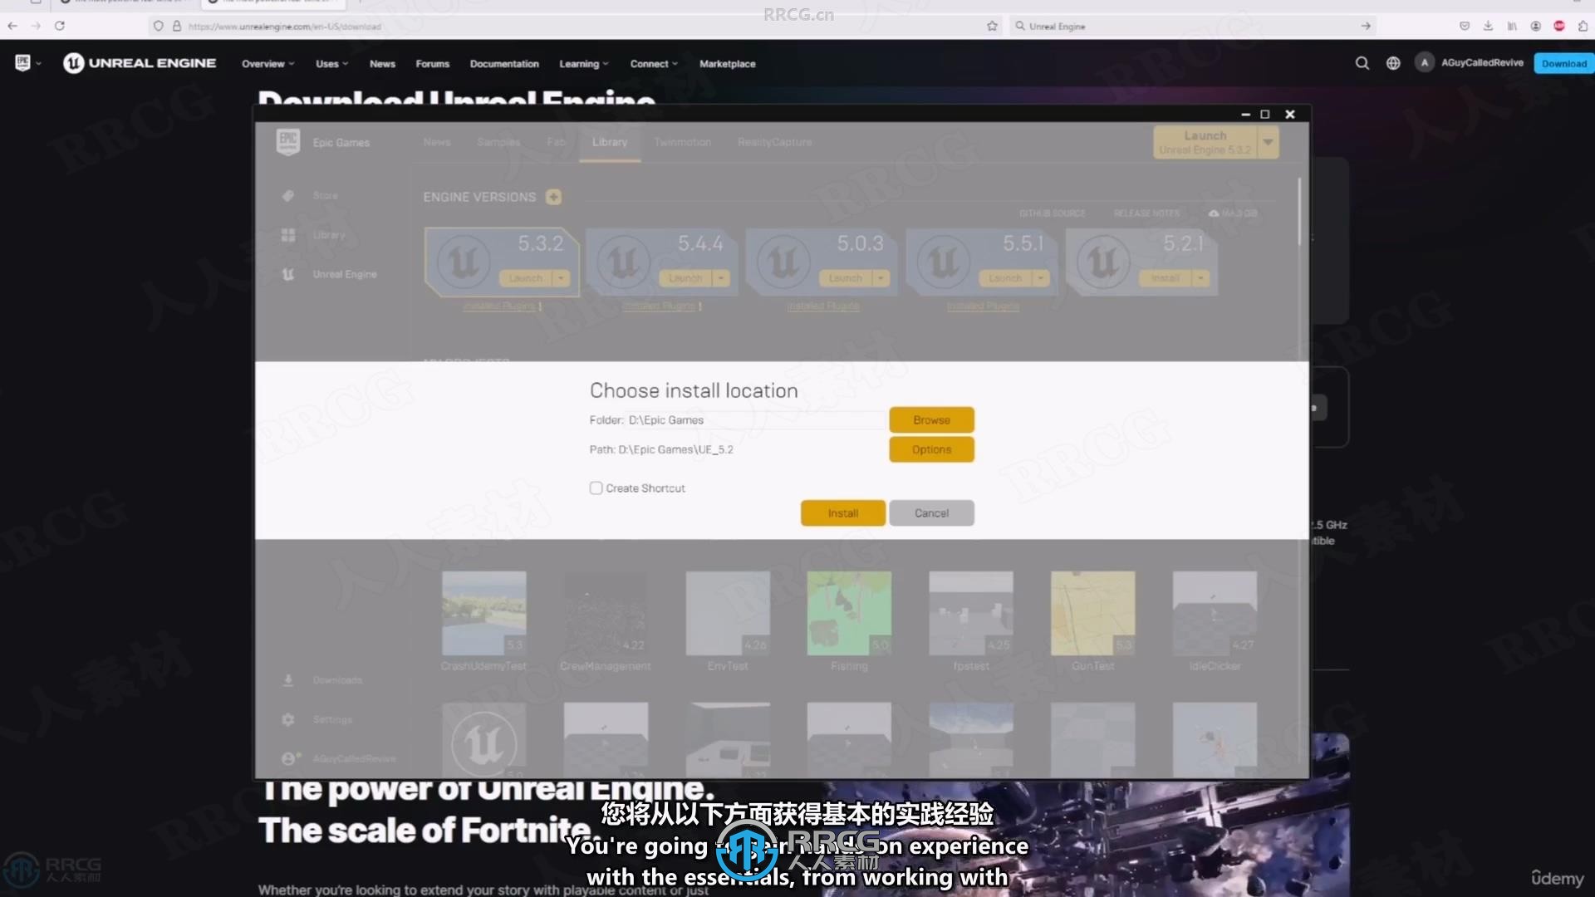Reload the page with the browser refresh icon

pyautogui.click(x=60, y=26)
